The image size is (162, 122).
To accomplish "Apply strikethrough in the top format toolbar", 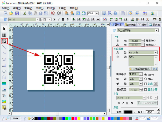I will point(68,19).
